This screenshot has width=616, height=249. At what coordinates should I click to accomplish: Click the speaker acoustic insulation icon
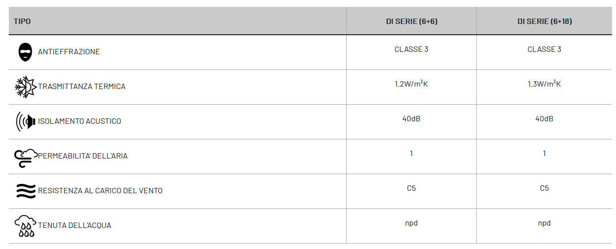coord(26,121)
